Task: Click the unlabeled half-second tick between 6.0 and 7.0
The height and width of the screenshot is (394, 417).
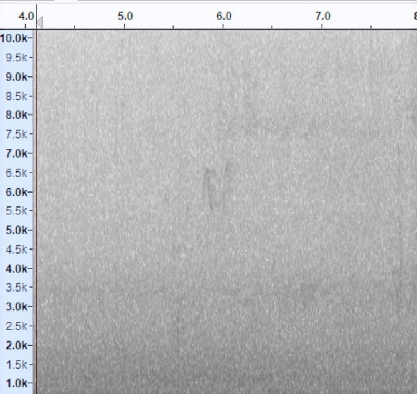Action: [272, 26]
